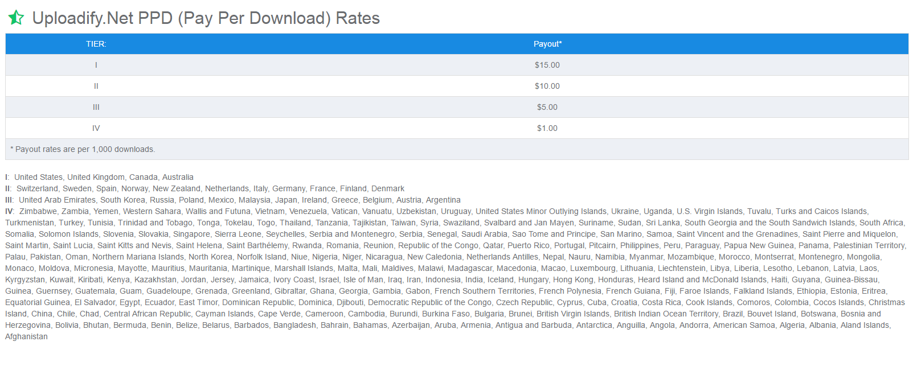Click Kyrgyzstan in the tier IV list
This screenshot has width=913, height=366.
tap(24, 279)
